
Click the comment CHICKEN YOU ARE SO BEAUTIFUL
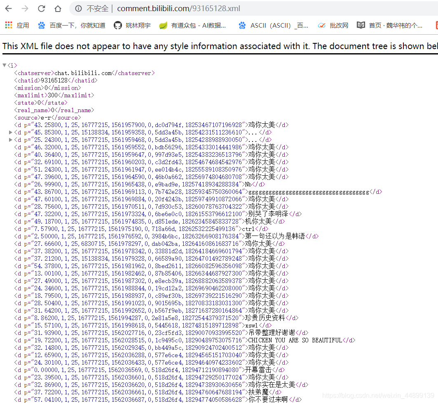pyautogui.click(x=295, y=340)
